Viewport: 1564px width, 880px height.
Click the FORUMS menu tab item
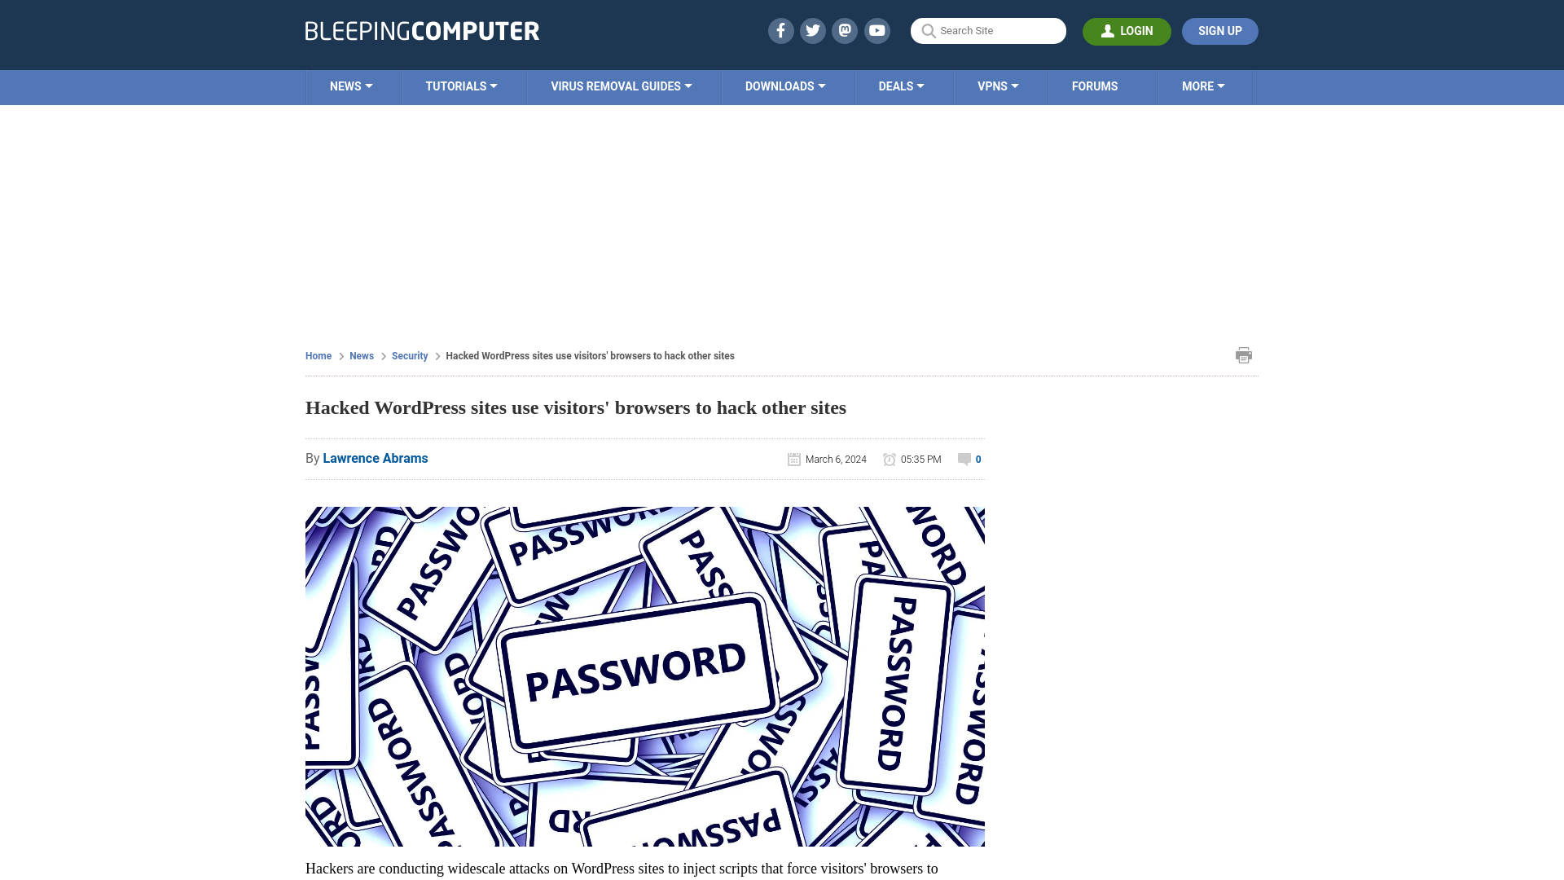[1095, 86]
